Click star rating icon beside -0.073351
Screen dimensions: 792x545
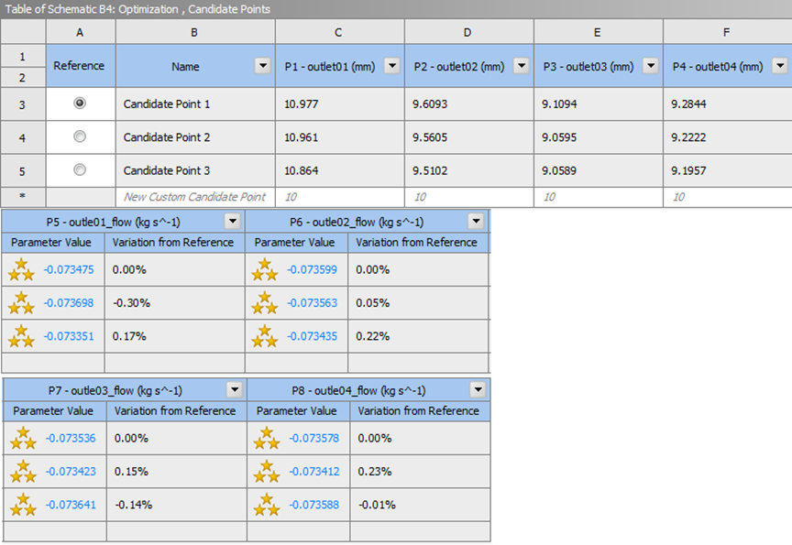[x=21, y=336]
